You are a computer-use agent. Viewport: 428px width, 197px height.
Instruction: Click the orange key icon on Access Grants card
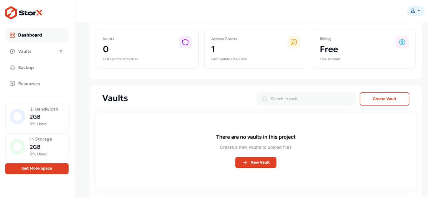coord(294,42)
